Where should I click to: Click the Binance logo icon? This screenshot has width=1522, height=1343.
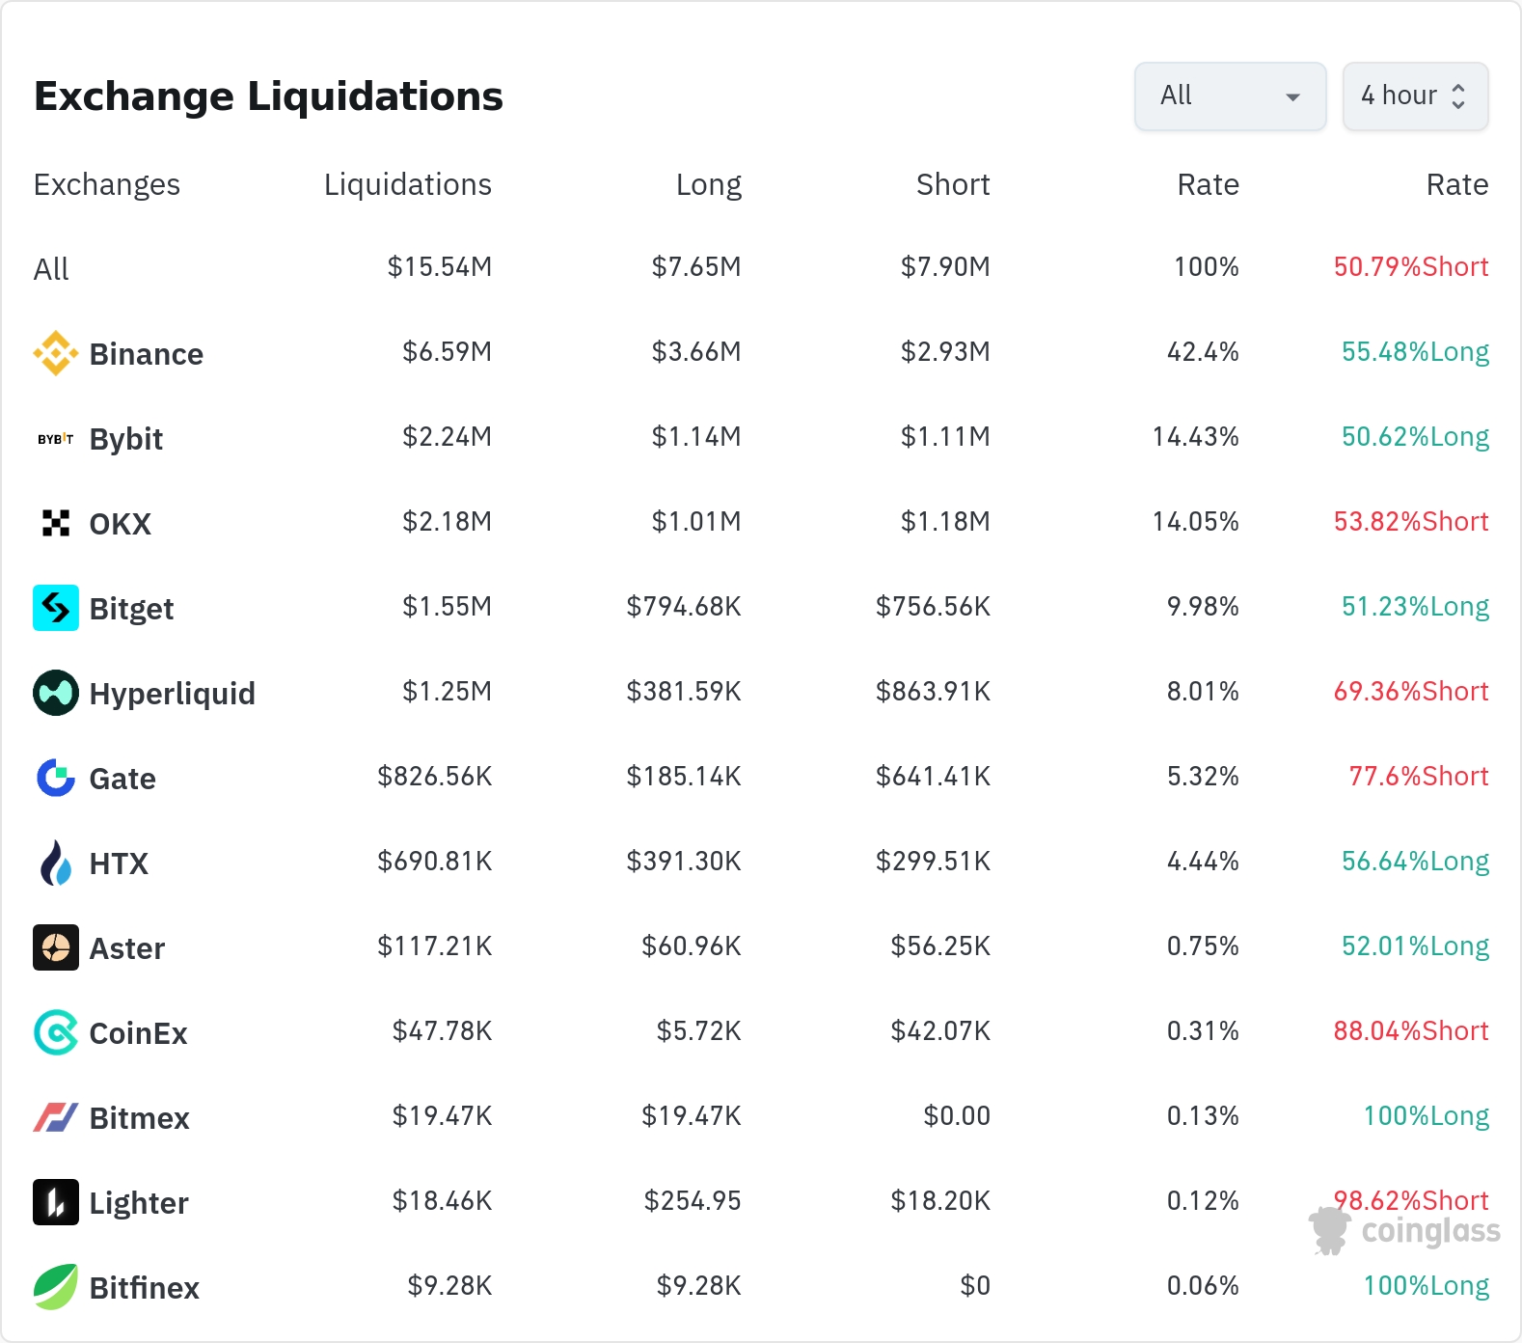pos(56,353)
